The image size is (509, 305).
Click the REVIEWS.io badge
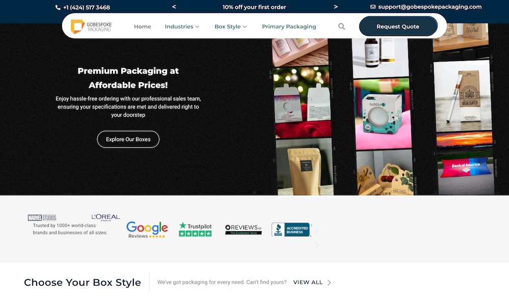[x=243, y=230]
